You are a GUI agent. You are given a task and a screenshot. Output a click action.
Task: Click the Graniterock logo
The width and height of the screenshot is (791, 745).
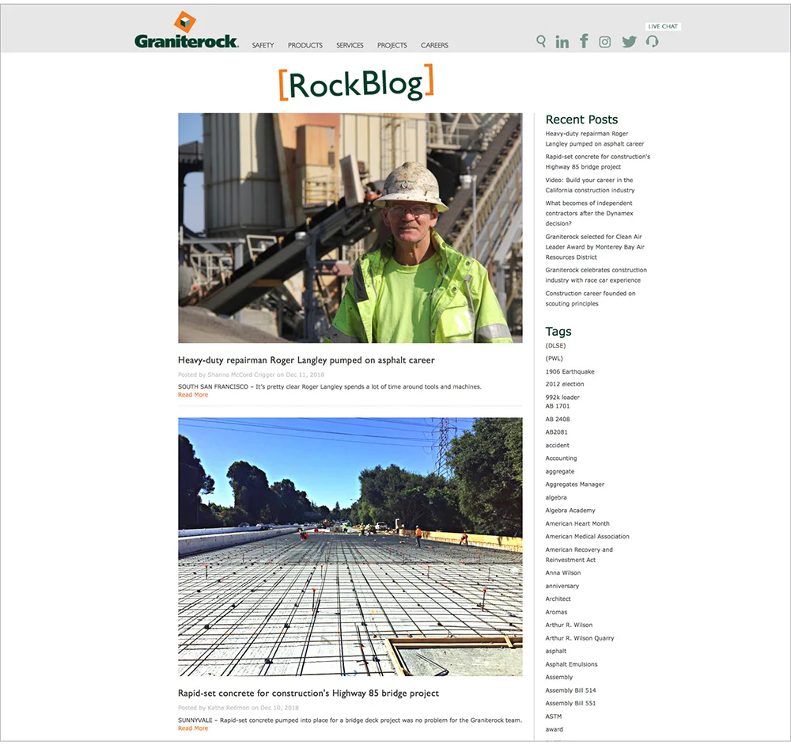pyautogui.click(x=186, y=30)
